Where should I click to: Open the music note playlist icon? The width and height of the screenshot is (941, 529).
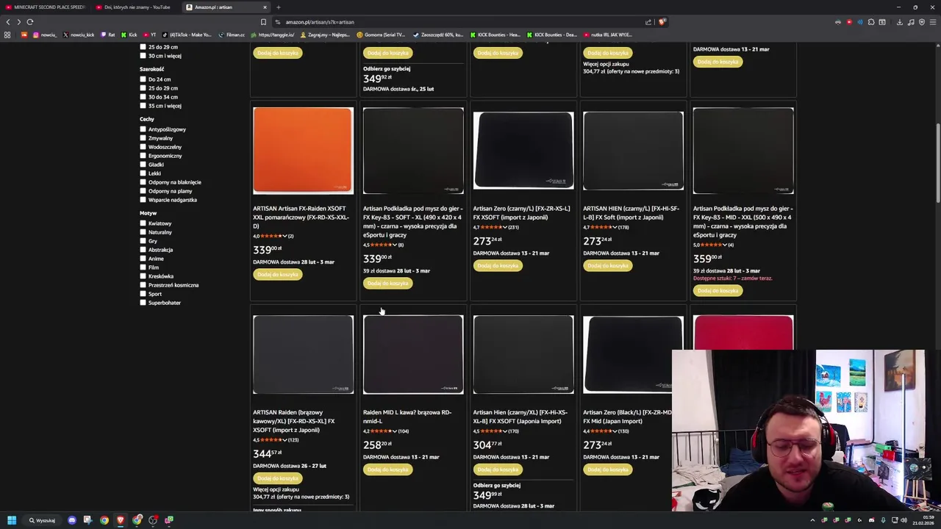[x=910, y=22]
